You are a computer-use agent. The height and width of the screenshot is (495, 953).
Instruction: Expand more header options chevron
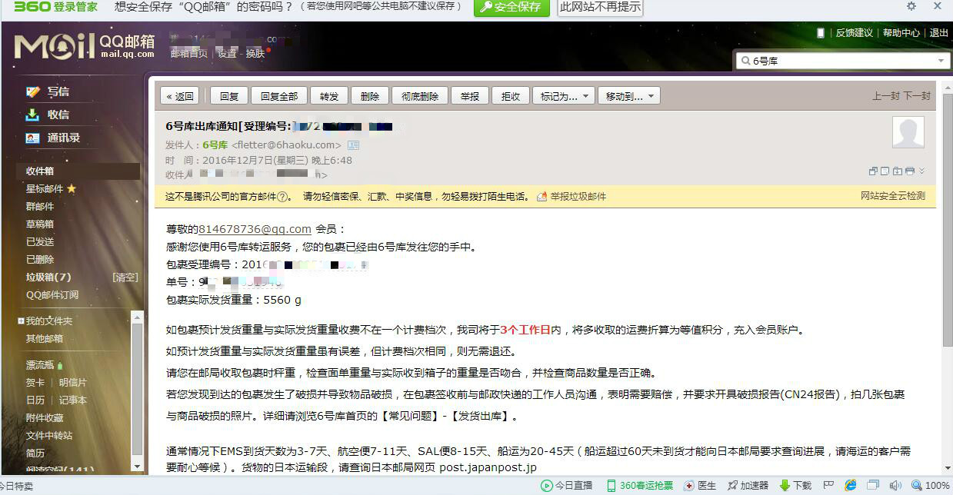pos(921,171)
